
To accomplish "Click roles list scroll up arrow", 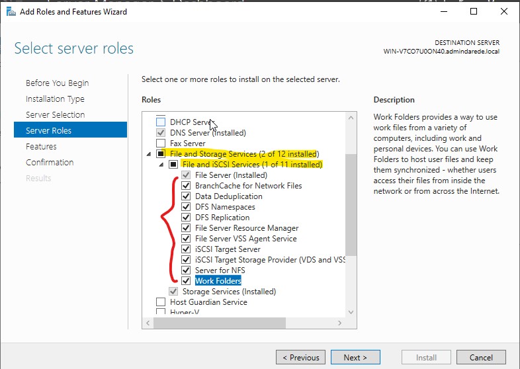I will [351, 118].
